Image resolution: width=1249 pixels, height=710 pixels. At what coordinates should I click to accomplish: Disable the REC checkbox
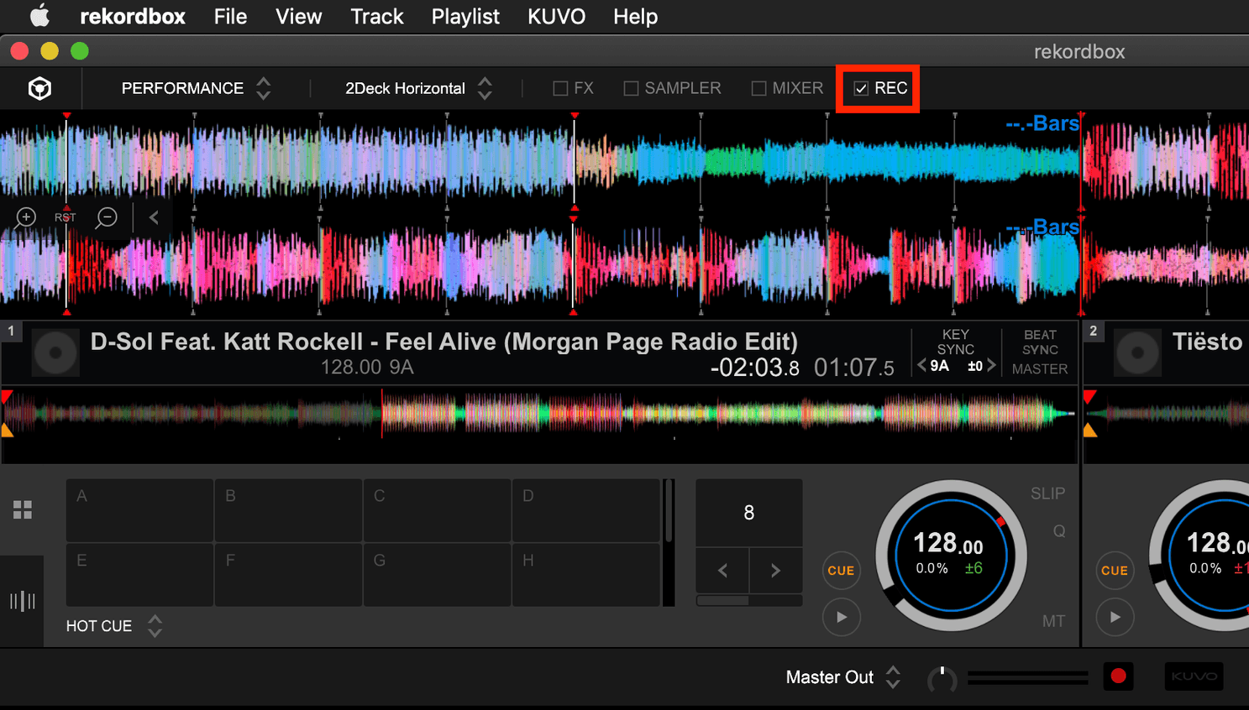point(861,87)
